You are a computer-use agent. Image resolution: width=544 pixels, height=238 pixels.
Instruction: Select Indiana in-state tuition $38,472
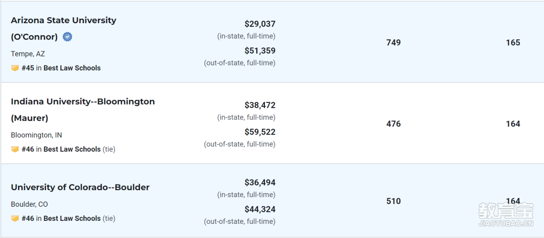(x=260, y=105)
